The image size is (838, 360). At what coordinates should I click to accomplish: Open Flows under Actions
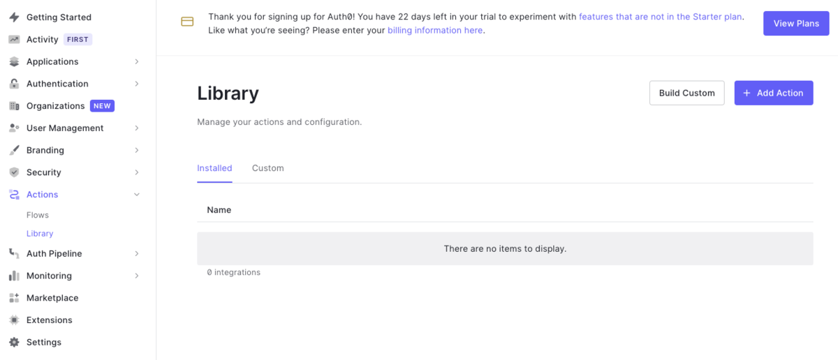pos(38,215)
